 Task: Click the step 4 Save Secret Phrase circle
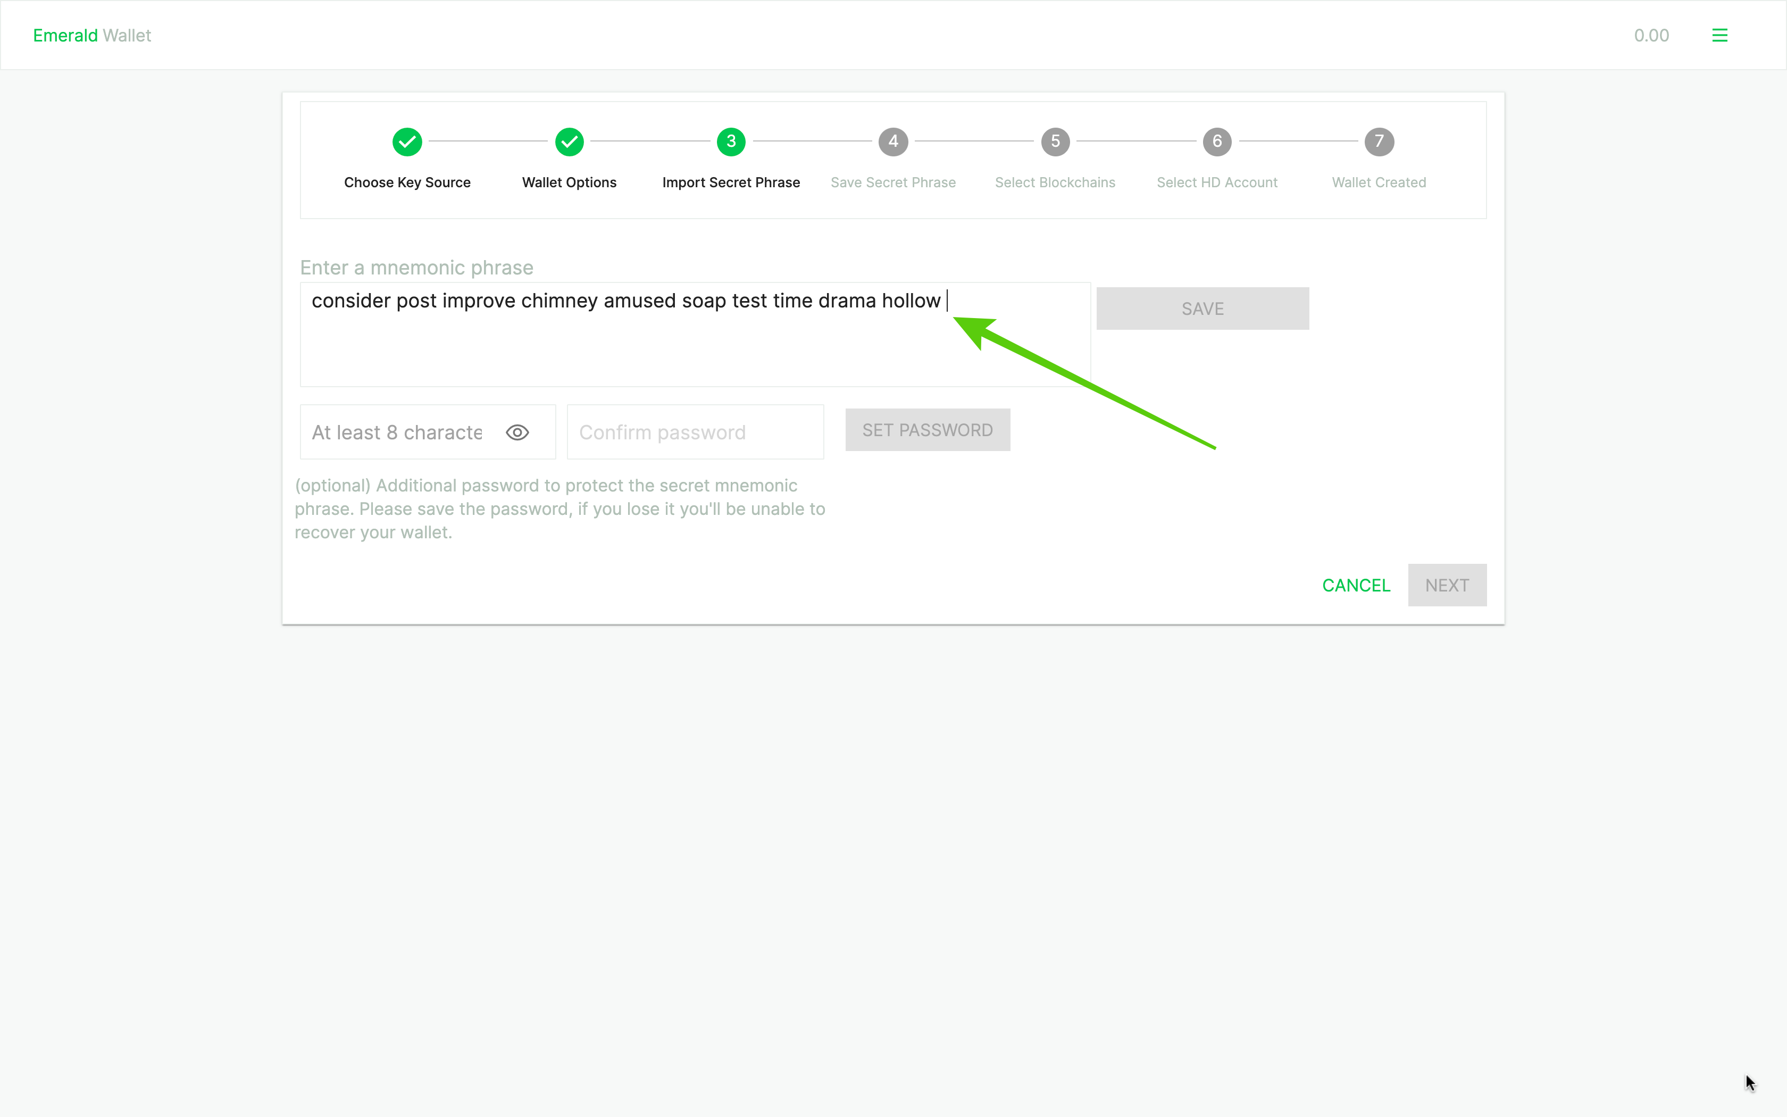[x=893, y=141]
